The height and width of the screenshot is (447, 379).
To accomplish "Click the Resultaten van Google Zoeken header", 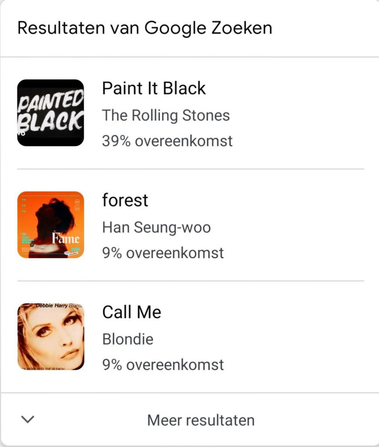I will tap(145, 28).
